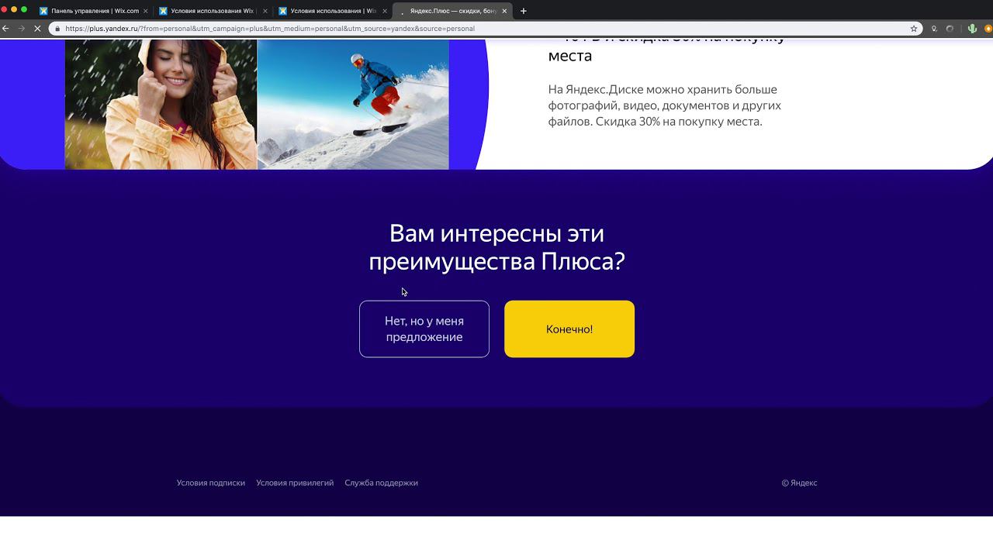Close the Яндекс.Плюс tab
Viewport: 993px width, 558px height.
(504, 11)
